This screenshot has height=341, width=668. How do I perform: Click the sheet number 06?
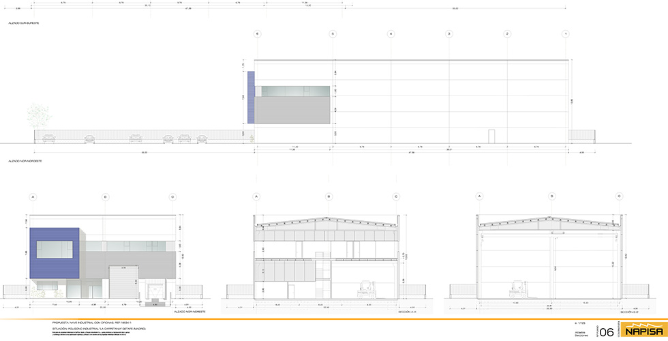click(606, 331)
